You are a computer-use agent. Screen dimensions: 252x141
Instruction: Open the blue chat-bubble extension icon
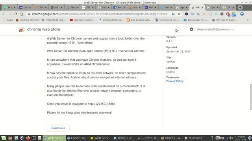click(242, 14)
